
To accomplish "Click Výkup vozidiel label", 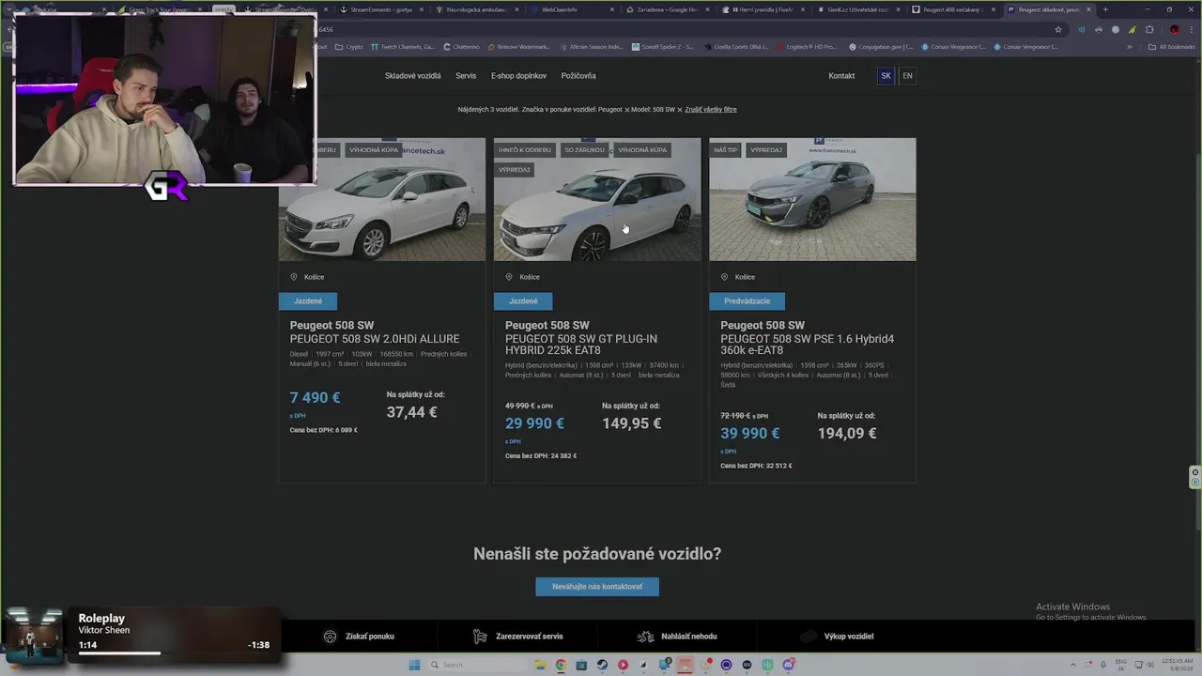I will pyautogui.click(x=849, y=637).
